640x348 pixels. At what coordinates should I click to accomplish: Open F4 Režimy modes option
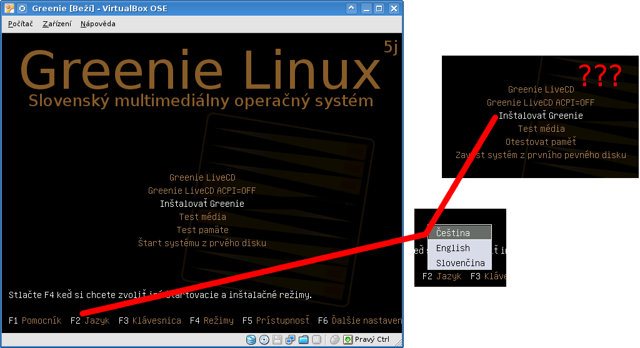point(212,321)
